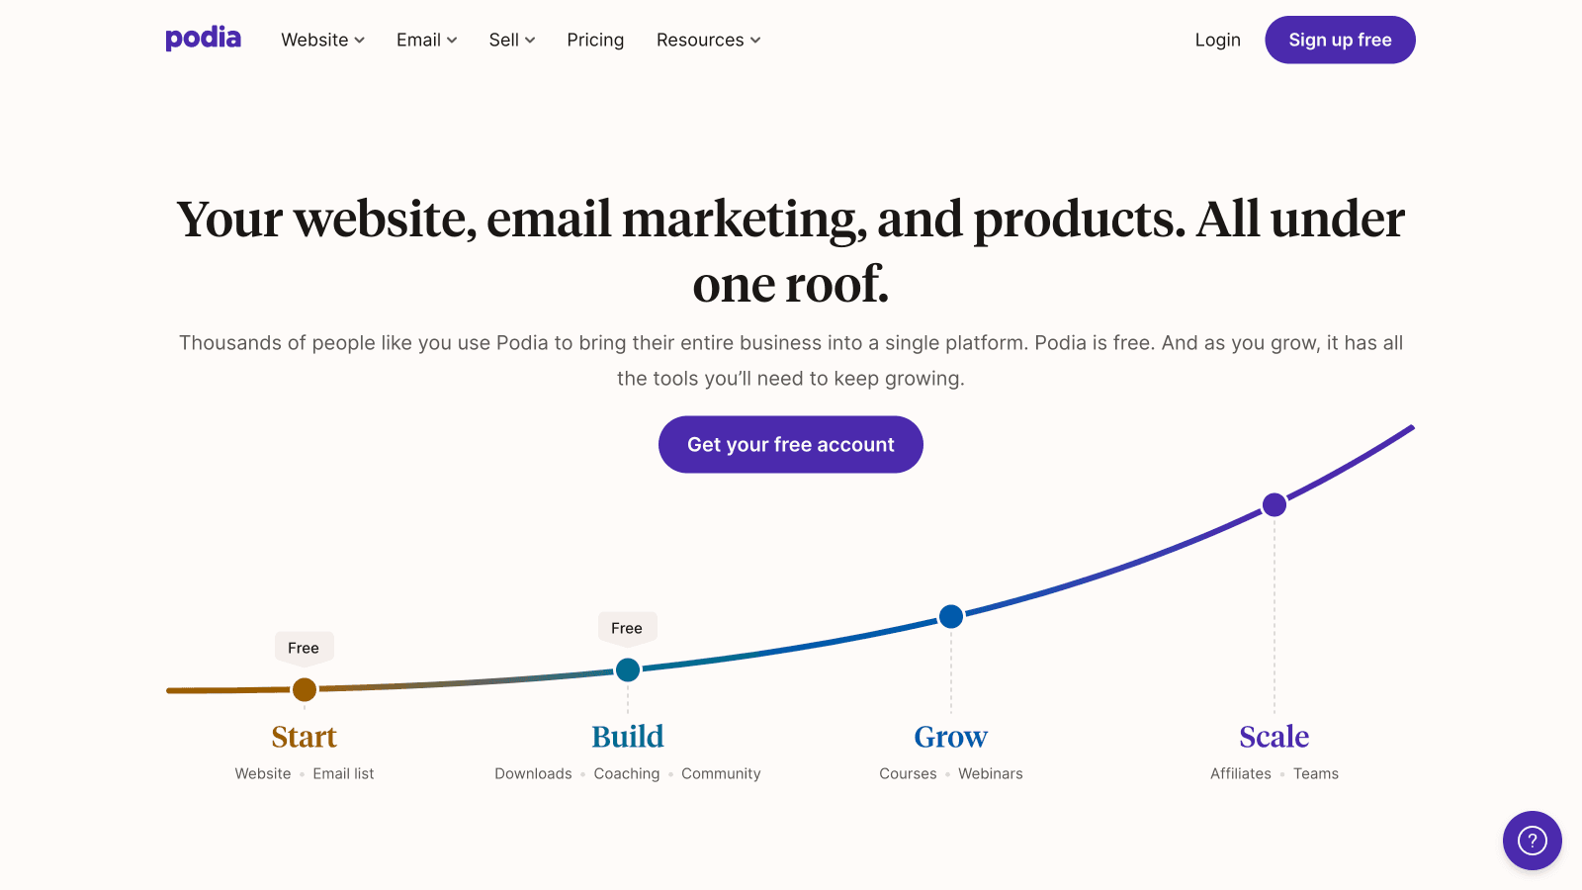This screenshot has height=890, width=1582.
Task: Select the Build stage dot on curve
Action: (628, 670)
